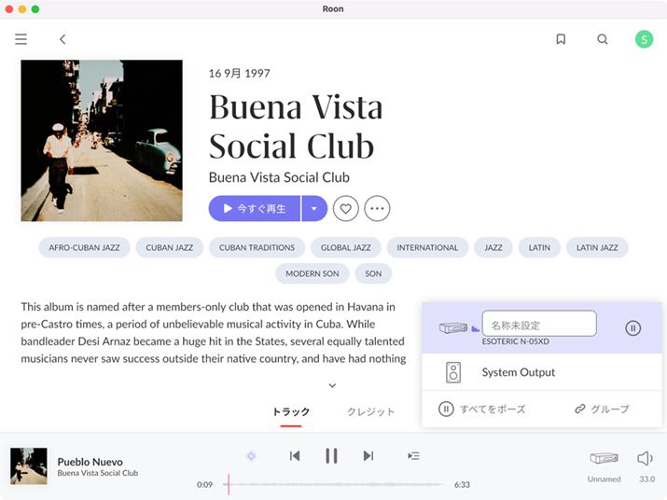
Task: Open the green profile avatar menu
Action: [644, 39]
